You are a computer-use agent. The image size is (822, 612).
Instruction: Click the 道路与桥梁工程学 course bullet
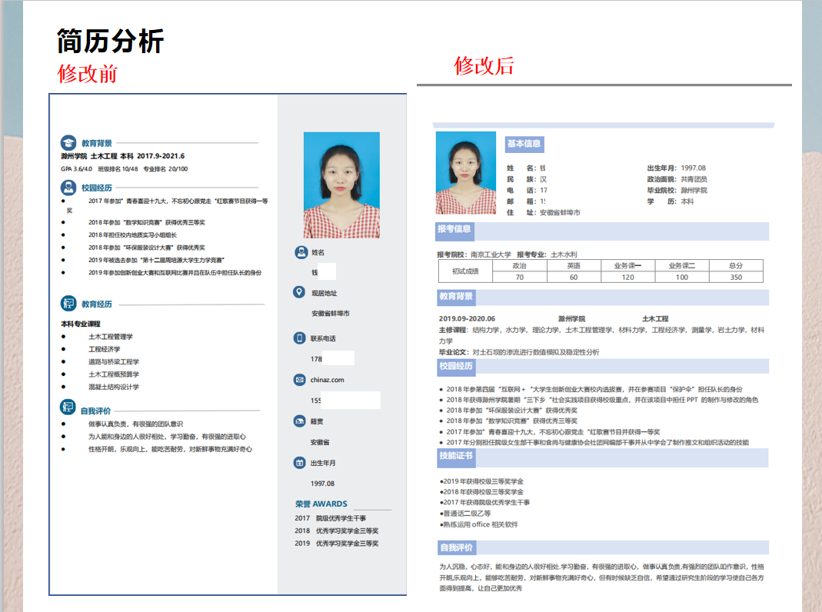coord(114,361)
